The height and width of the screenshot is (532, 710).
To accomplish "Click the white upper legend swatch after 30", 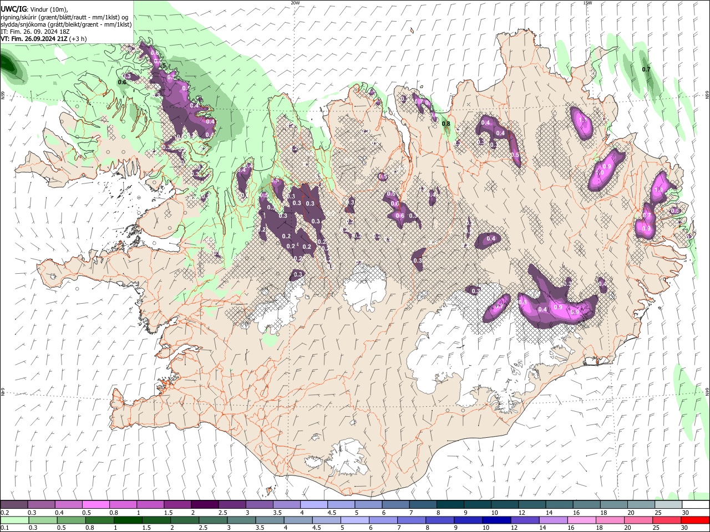I will (696, 504).
